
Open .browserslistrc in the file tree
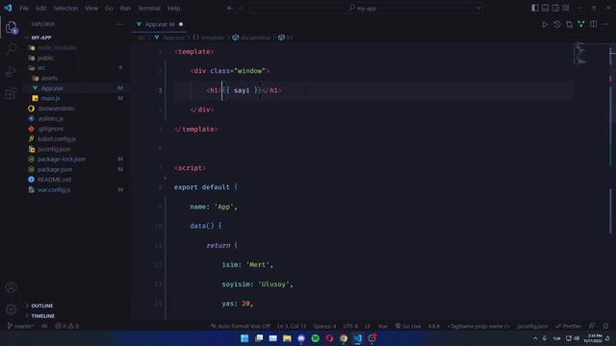[56, 109]
